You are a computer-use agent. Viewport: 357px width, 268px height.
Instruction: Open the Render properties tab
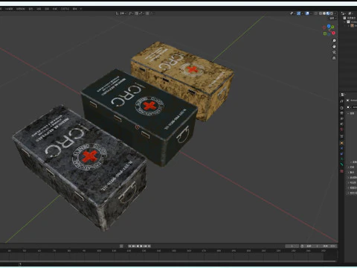tap(341, 108)
